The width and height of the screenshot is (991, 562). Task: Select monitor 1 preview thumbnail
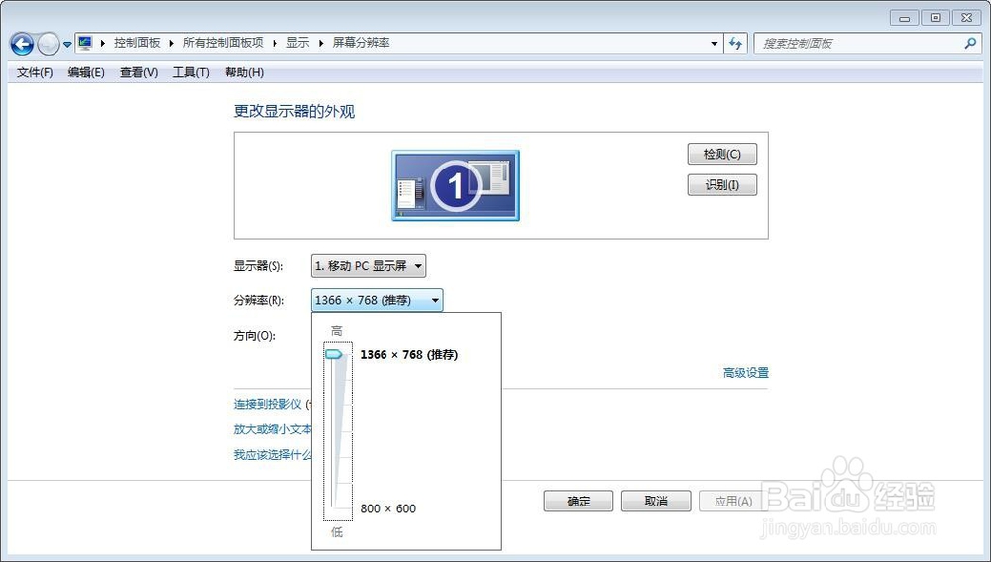456,185
